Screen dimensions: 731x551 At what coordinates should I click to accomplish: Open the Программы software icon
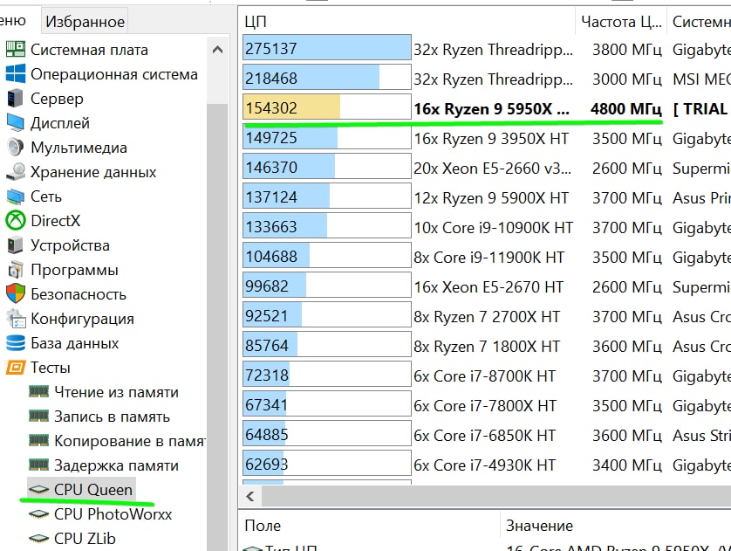click(16, 270)
